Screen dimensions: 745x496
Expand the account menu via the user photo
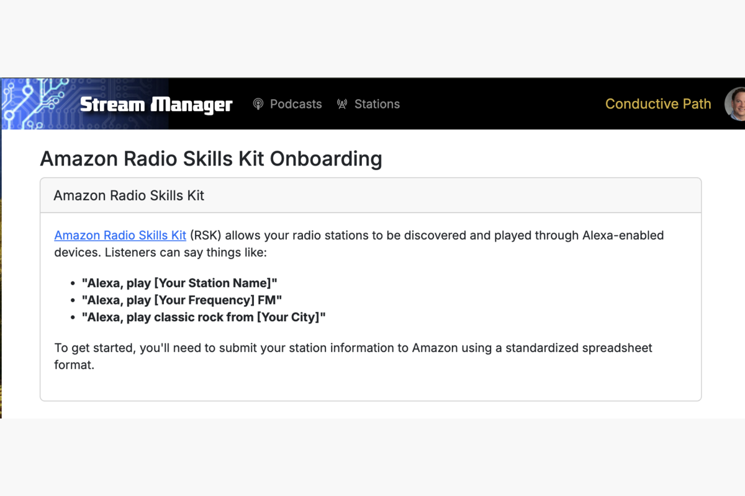point(735,104)
